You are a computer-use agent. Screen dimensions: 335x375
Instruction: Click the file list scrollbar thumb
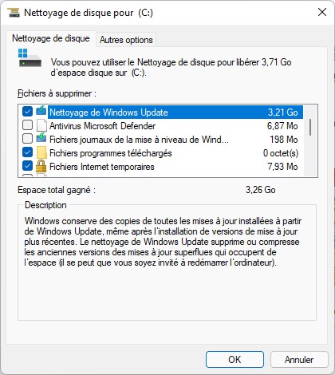click(310, 127)
